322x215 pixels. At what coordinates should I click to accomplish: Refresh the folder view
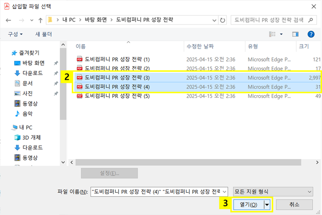(x=222, y=20)
